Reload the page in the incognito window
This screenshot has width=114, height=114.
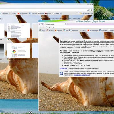coord(47,27)
